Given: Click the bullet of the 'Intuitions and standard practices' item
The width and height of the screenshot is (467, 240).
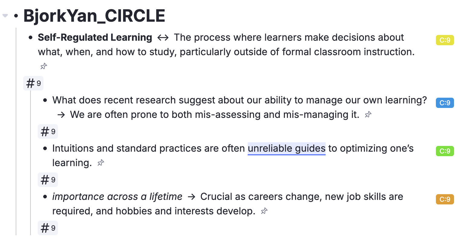Looking at the screenshot, I should pos(45,149).
